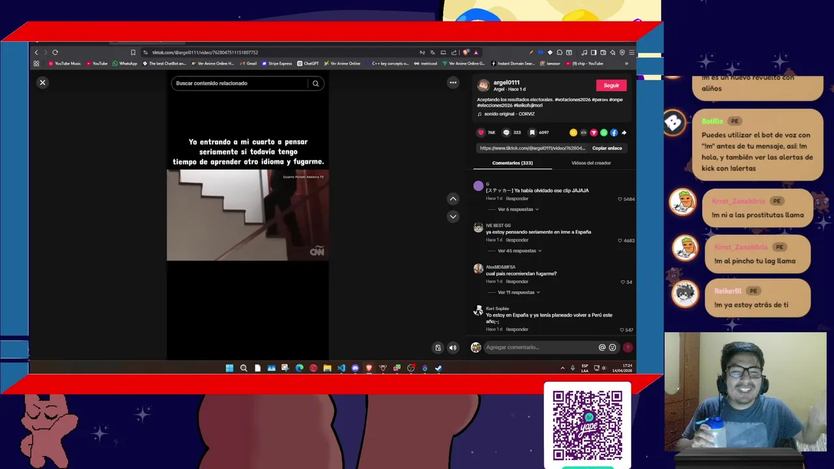Click the @ mention icon in comment box
The width and height of the screenshot is (834, 469).
(x=602, y=347)
